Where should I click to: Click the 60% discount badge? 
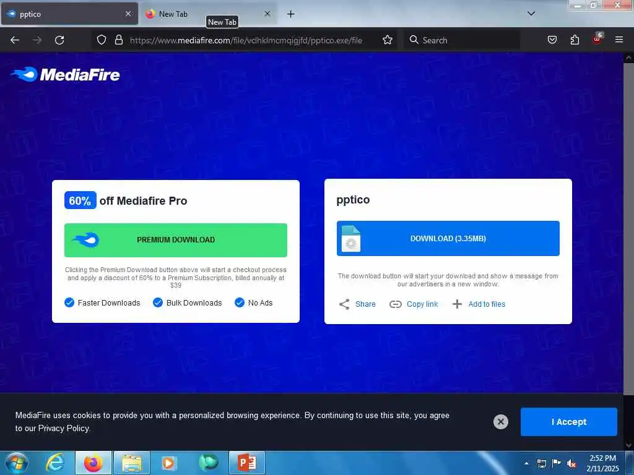tap(80, 200)
